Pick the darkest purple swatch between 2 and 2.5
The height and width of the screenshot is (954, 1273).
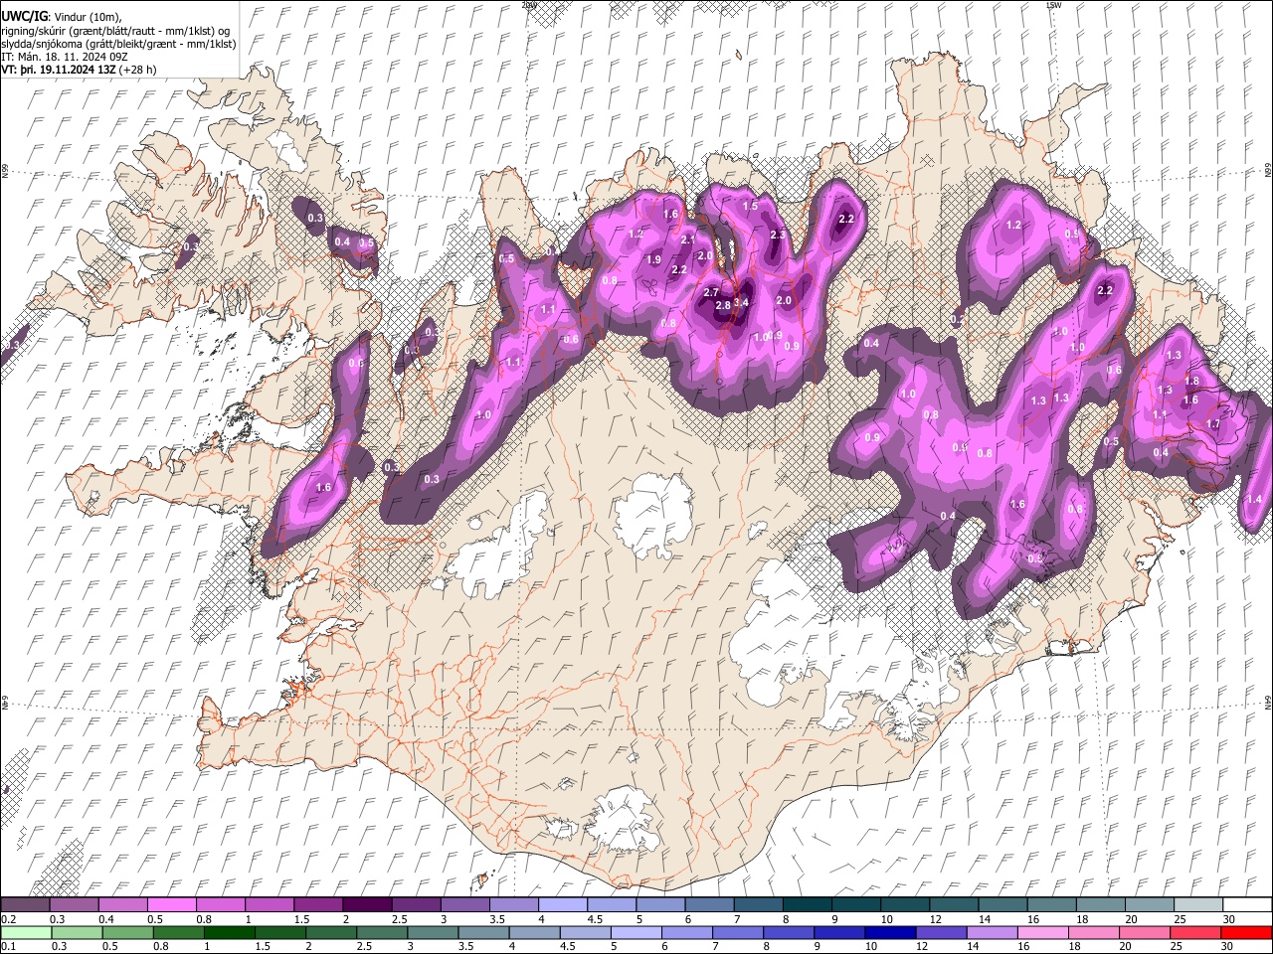pyautogui.click(x=366, y=905)
